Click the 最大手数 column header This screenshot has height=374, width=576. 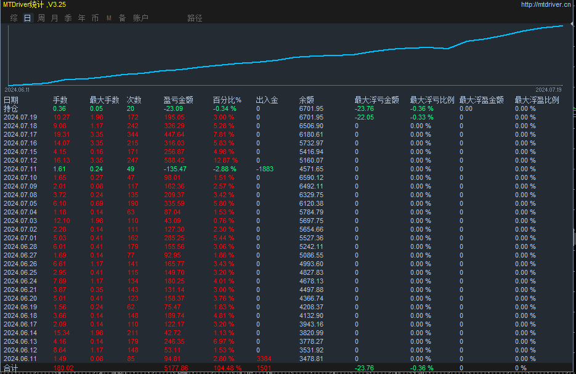tap(104, 100)
